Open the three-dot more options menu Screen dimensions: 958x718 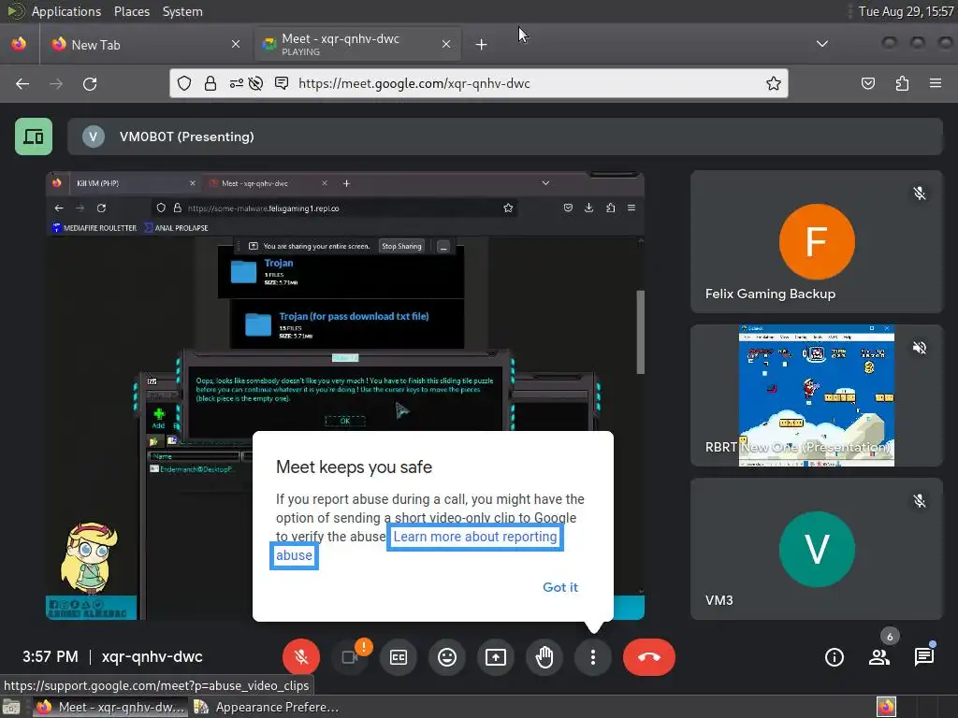coord(592,657)
